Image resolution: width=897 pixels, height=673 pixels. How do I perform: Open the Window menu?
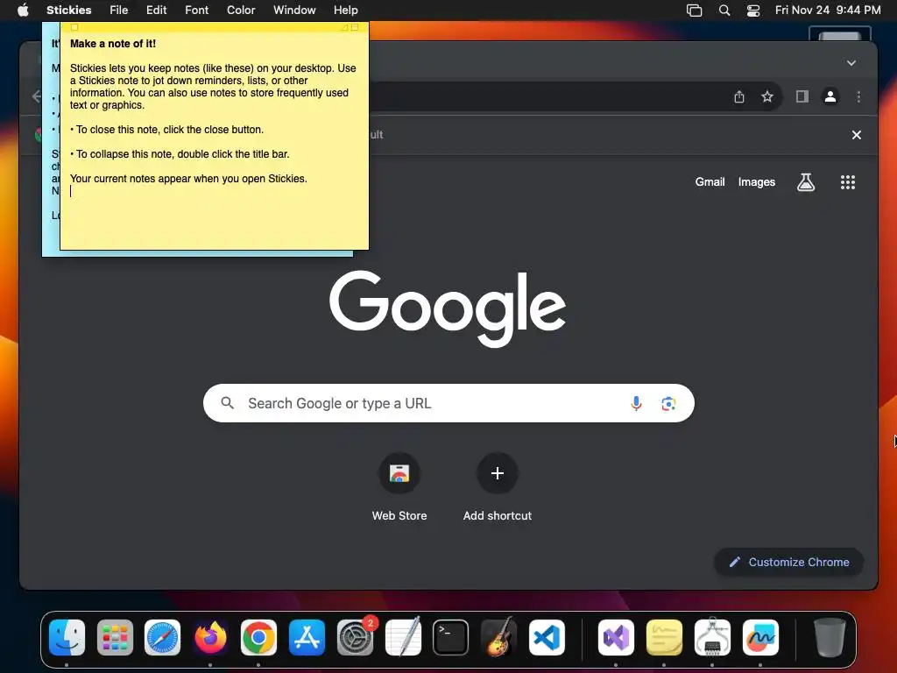[x=294, y=10]
